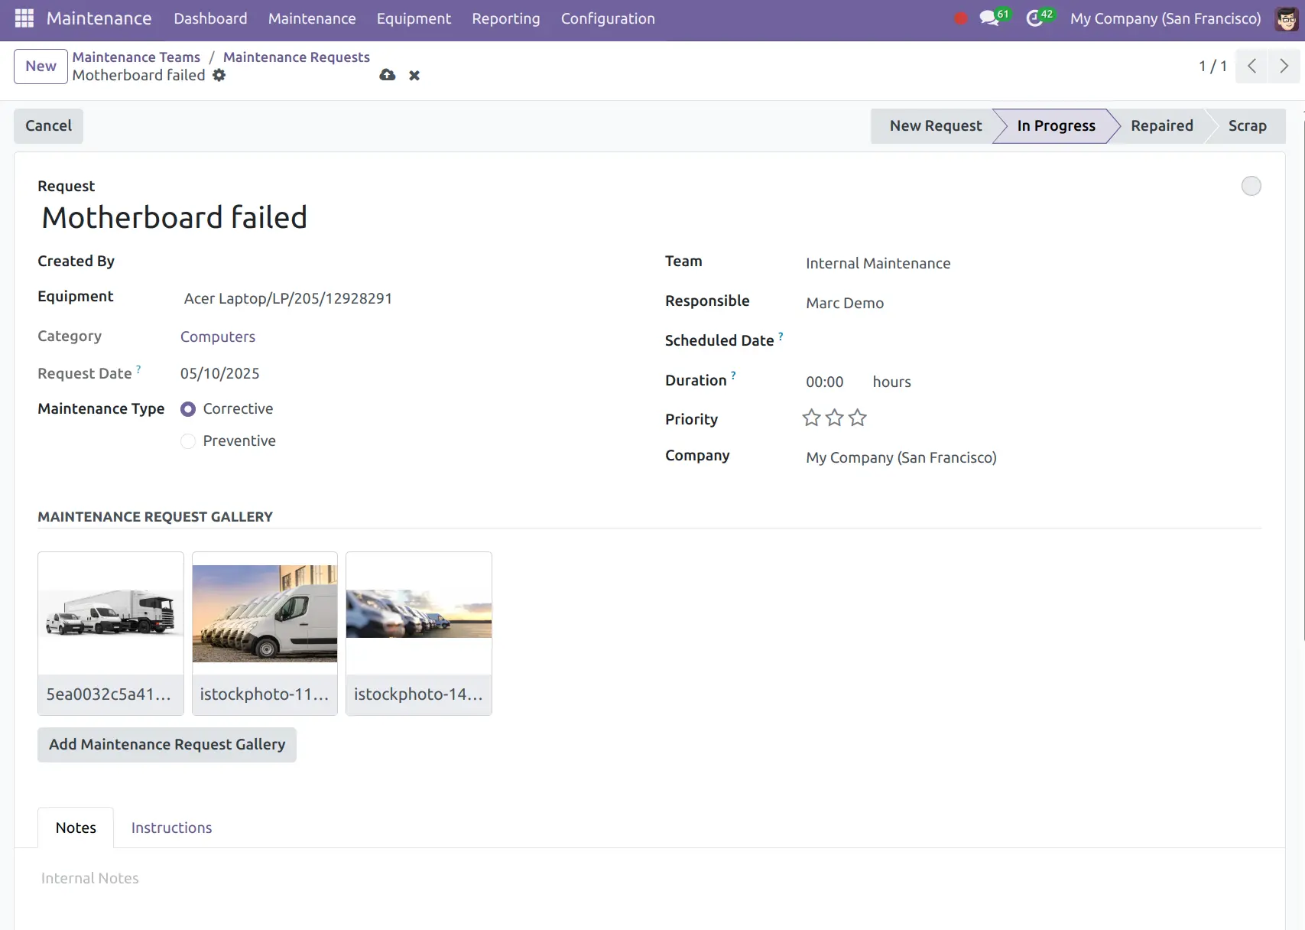Set stage to Repaired
Image resolution: width=1305 pixels, height=930 pixels.
1161,125
